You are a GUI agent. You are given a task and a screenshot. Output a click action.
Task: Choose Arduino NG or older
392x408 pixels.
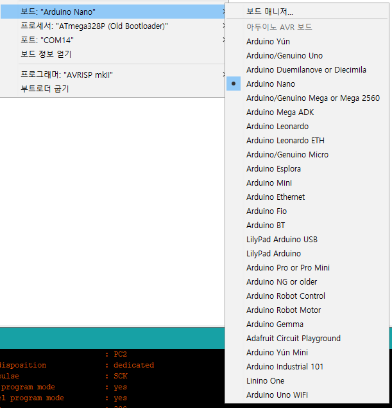pos(307,282)
